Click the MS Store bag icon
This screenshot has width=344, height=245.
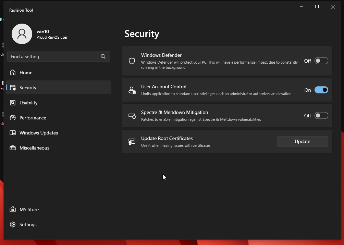(x=13, y=209)
